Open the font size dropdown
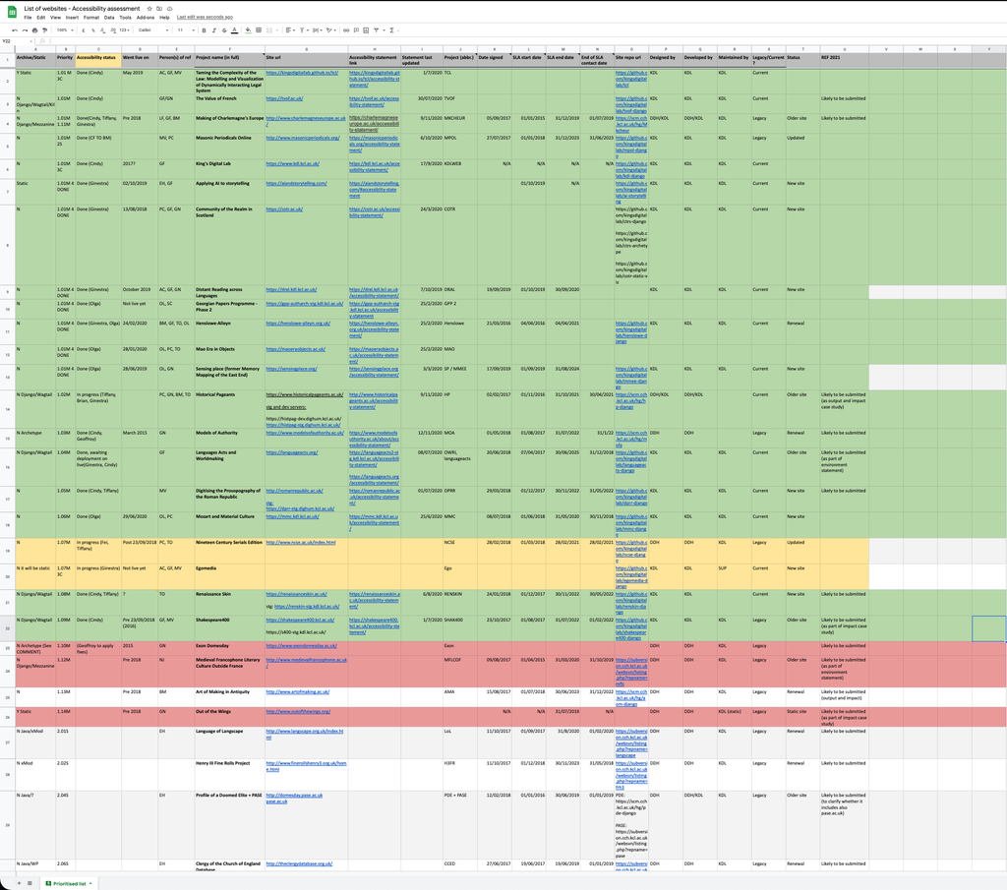 click(184, 30)
